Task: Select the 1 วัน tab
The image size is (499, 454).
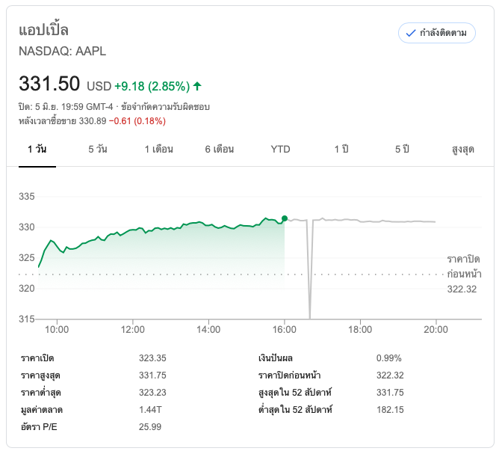Action: tap(37, 149)
